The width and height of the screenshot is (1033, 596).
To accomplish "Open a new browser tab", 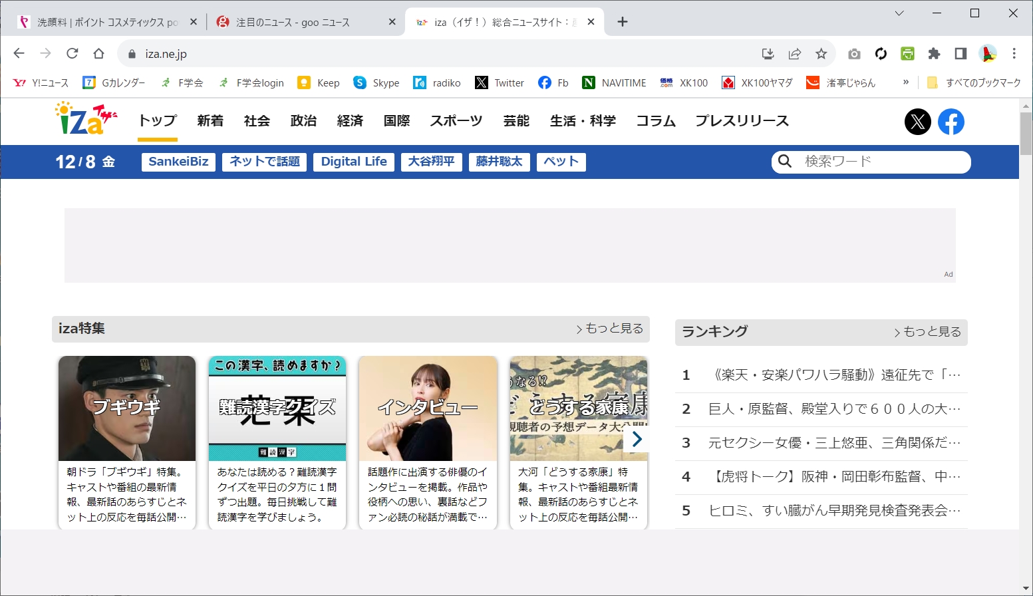I will pos(623,22).
